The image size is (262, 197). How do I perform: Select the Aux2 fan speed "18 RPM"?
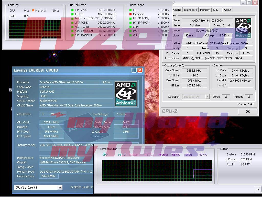(245, 164)
